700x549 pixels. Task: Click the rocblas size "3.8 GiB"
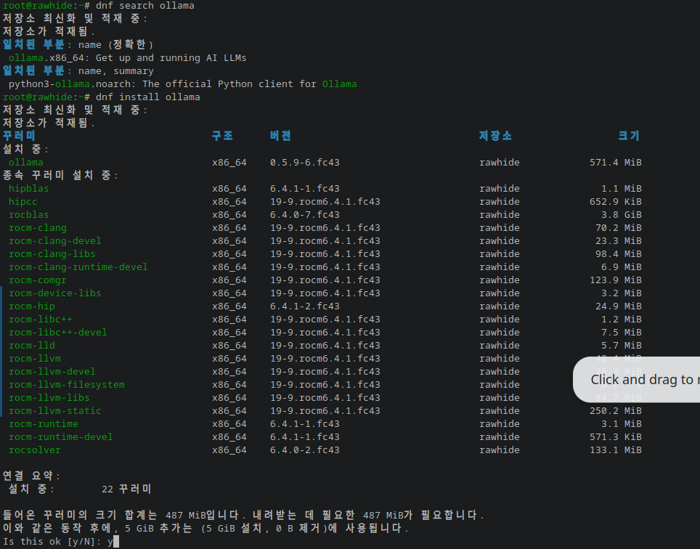pos(622,215)
